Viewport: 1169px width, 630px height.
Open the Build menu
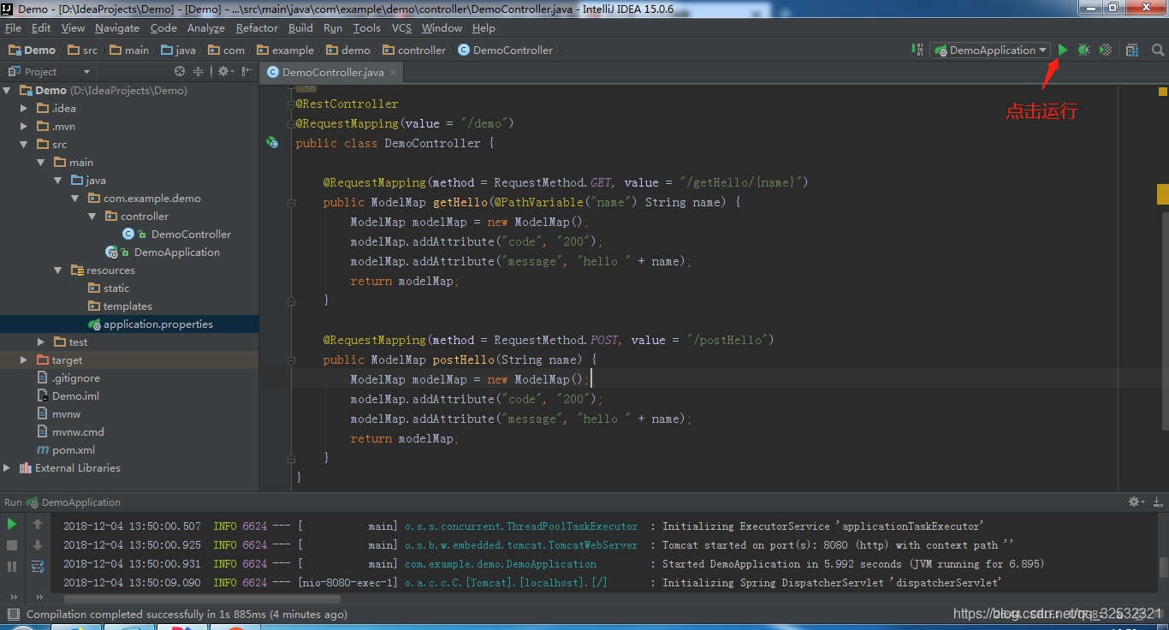click(300, 27)
